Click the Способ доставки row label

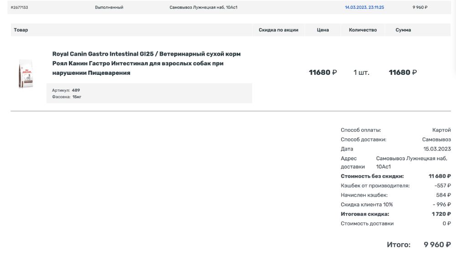pos(363,140)
